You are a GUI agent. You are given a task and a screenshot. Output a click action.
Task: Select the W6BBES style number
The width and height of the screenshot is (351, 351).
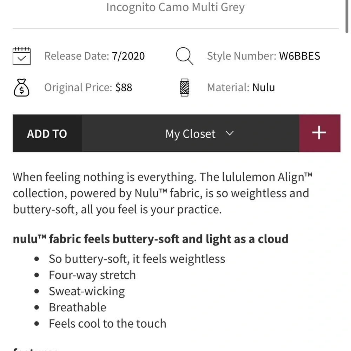pos(299,56)
